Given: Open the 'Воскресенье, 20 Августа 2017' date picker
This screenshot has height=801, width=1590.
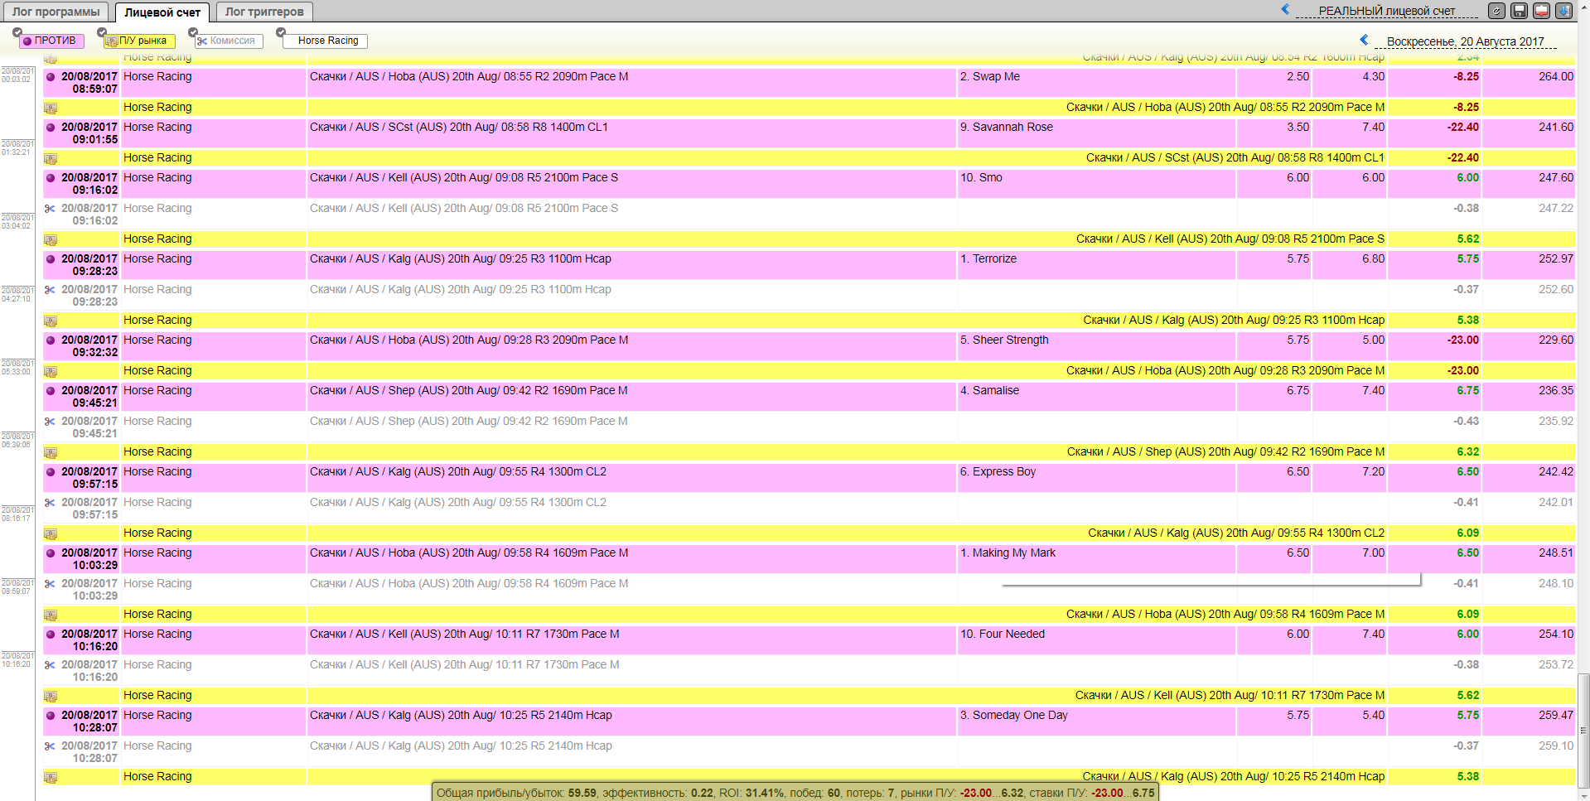Looking at the screenshot, I should pos(1466,41).
